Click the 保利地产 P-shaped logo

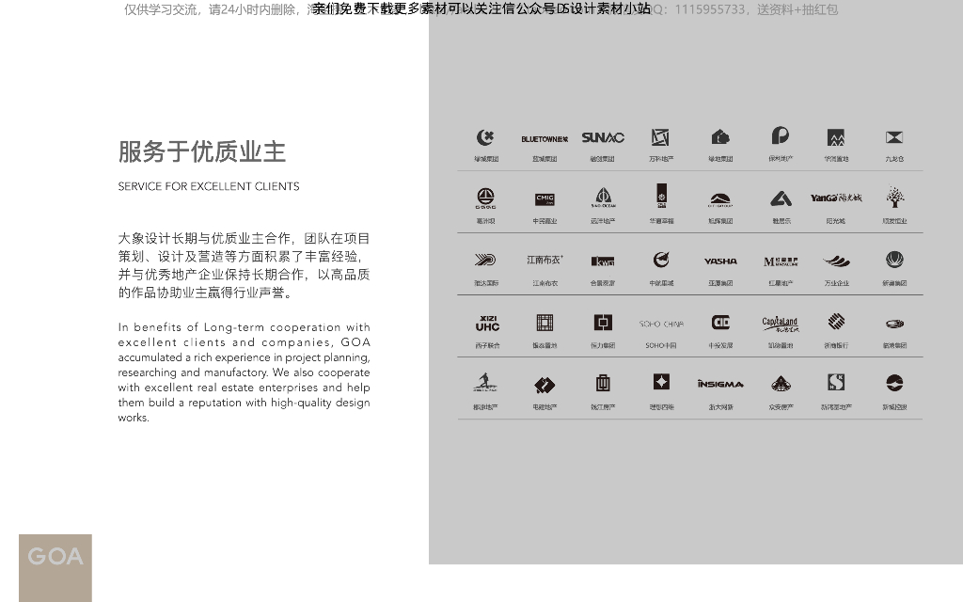pos(781,135)
